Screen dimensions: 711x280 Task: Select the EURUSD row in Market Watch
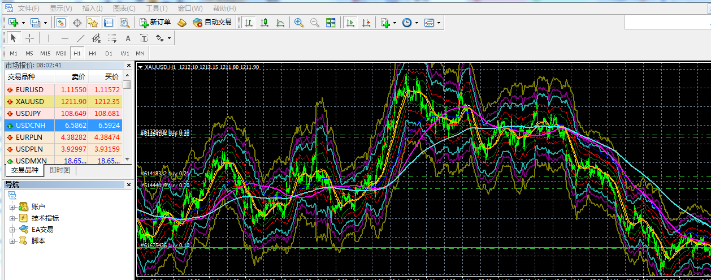click(x=63, y=89)
